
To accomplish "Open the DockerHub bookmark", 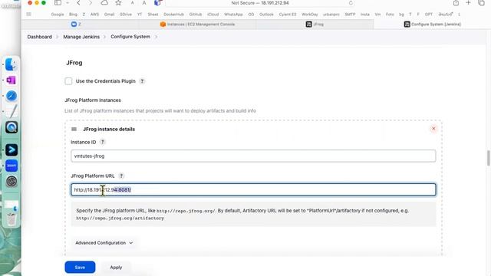I will pos(174,15).
